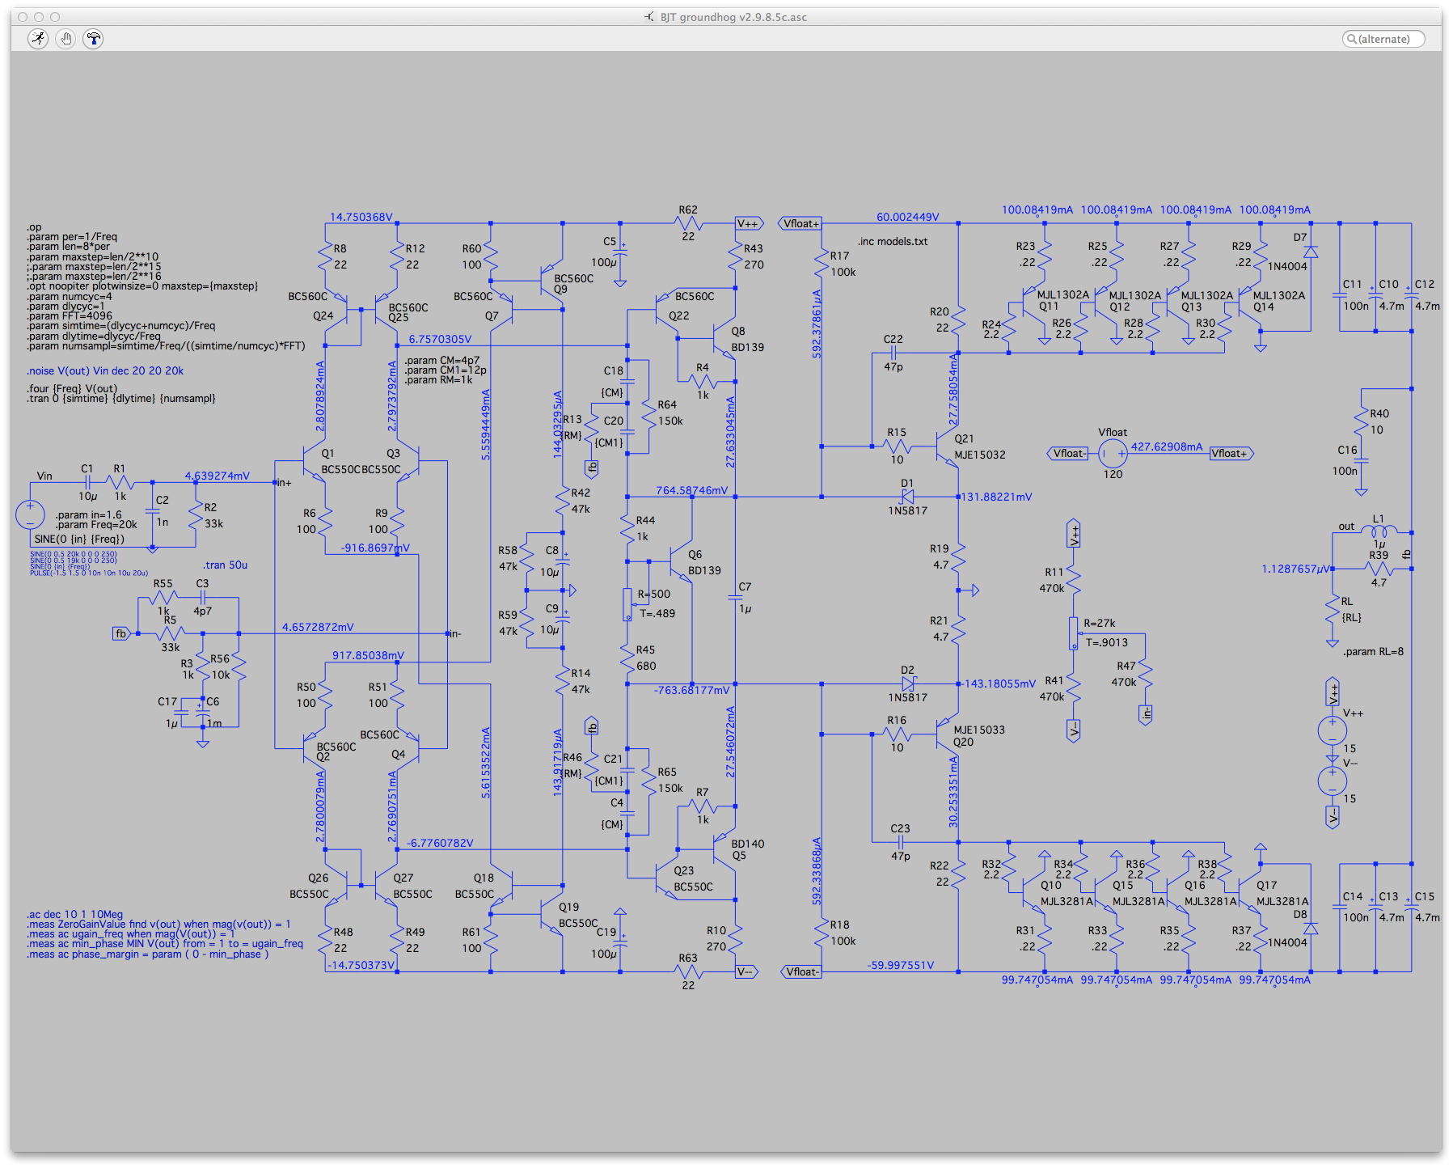Click the V-- net label near R63
1453x1168 pixels.
pyautogui.click(x=747, y=972)
